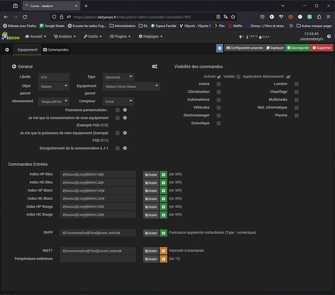Click the Libellé input field containing ECS
Screen dimensions: 335x295
(x=54, y=77)
